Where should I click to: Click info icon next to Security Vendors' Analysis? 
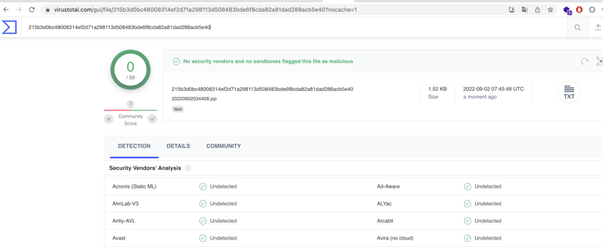(188, 168)
